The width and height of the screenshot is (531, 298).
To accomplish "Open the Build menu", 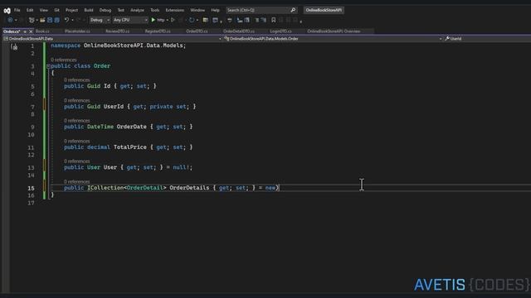I will coord(89,10).
